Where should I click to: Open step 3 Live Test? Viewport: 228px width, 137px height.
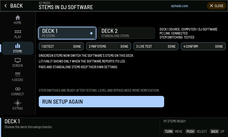click(x=156, y=46)
